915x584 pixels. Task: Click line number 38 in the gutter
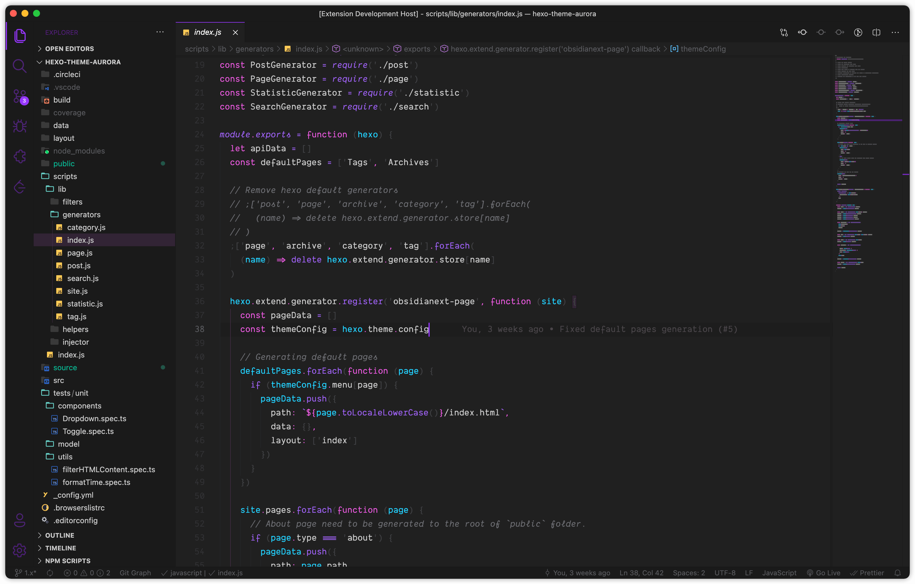[199, 329]
